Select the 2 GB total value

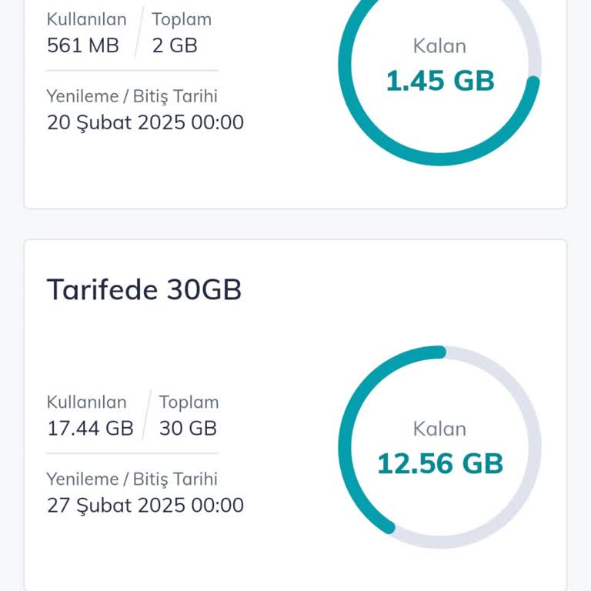click(175, 45)
